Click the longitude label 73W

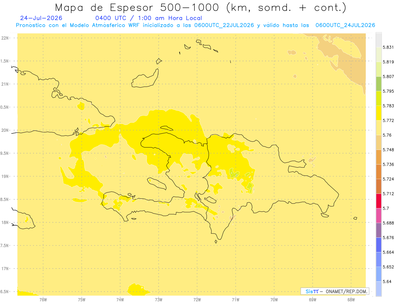pyautogui.click(x=159, y=299)
